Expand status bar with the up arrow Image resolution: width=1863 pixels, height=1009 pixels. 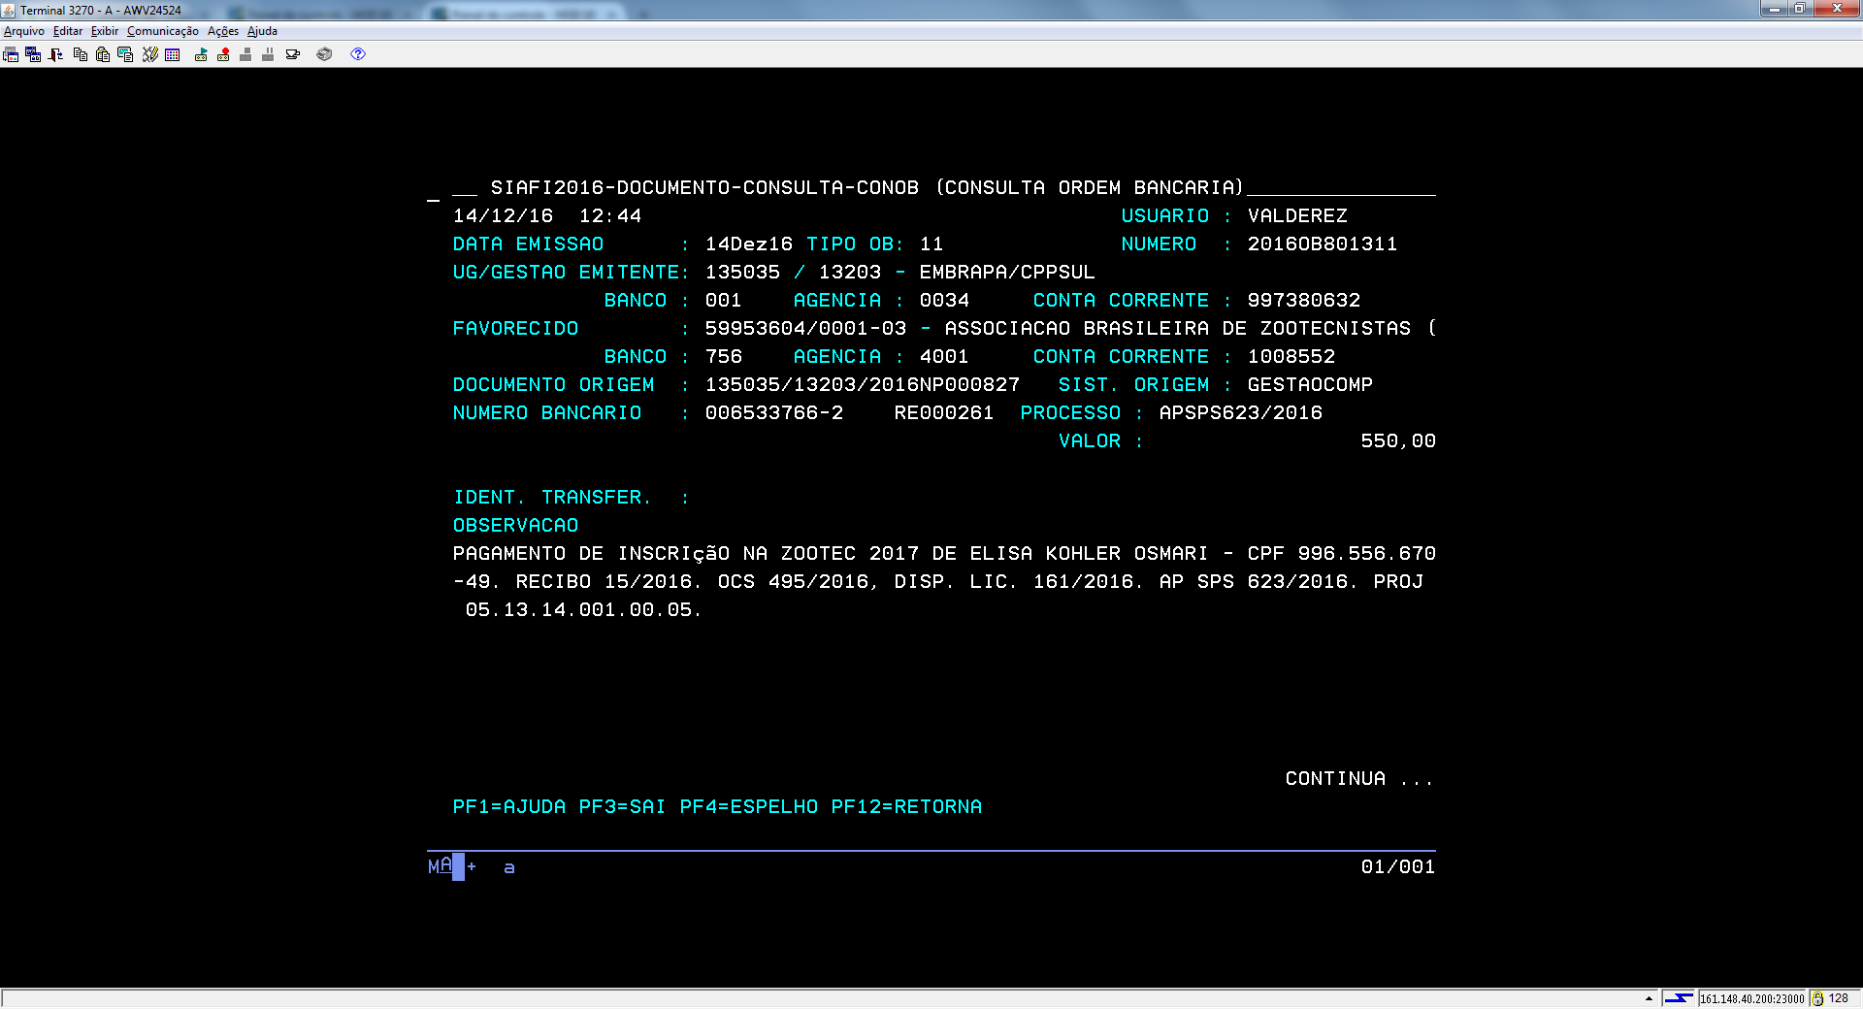pyautogui.click(x=1649, y=998)
